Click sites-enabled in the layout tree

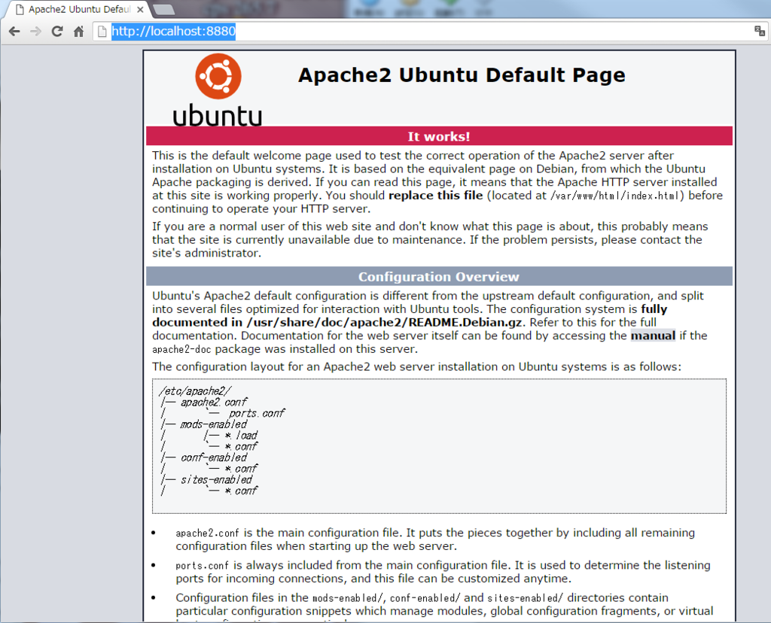[216, 480]
